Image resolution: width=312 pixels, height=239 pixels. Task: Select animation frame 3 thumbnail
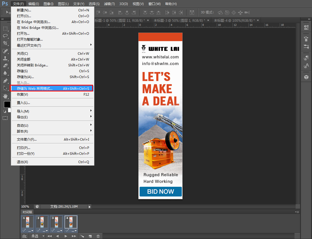tap(57, 222)
